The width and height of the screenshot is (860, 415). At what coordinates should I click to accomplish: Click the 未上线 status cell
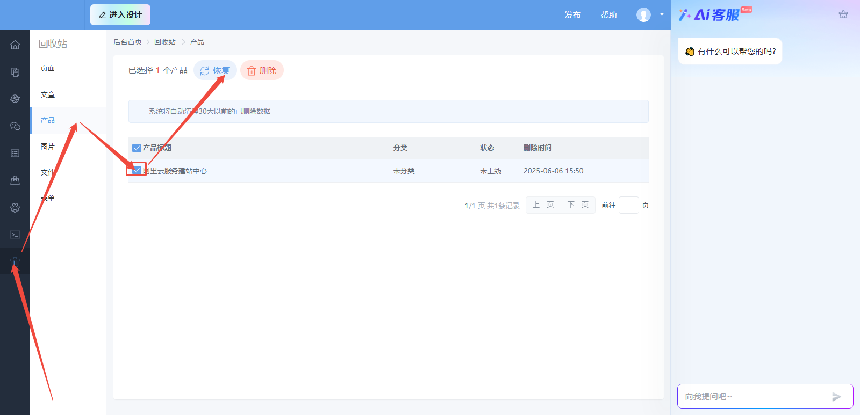(491, 171)
